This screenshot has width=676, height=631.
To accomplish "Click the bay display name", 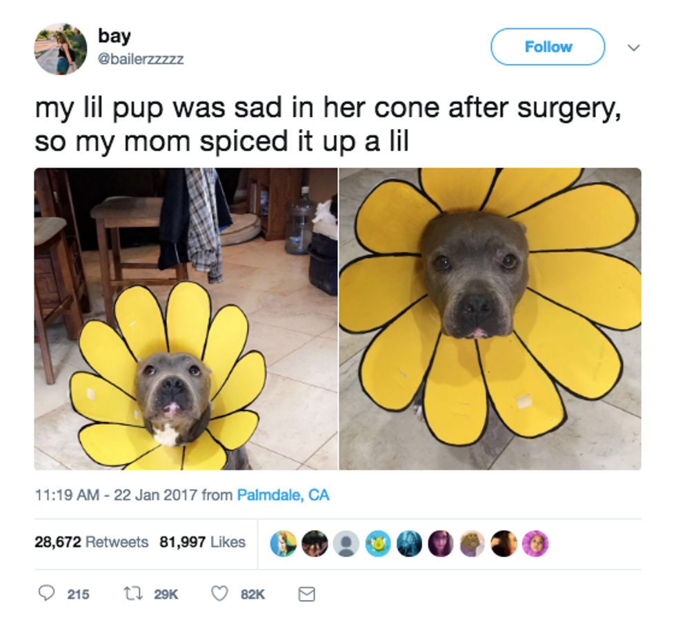I will (x=115, y=37).
